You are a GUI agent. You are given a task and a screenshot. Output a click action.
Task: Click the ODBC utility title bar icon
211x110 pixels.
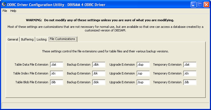(x=4, y=4)
